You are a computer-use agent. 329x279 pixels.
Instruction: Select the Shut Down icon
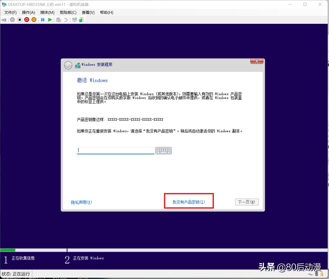pos(27,20)
